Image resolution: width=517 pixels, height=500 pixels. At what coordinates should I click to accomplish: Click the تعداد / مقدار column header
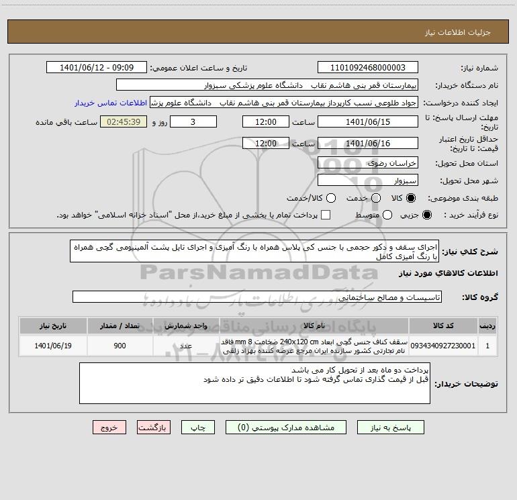[x=120, y=326]
